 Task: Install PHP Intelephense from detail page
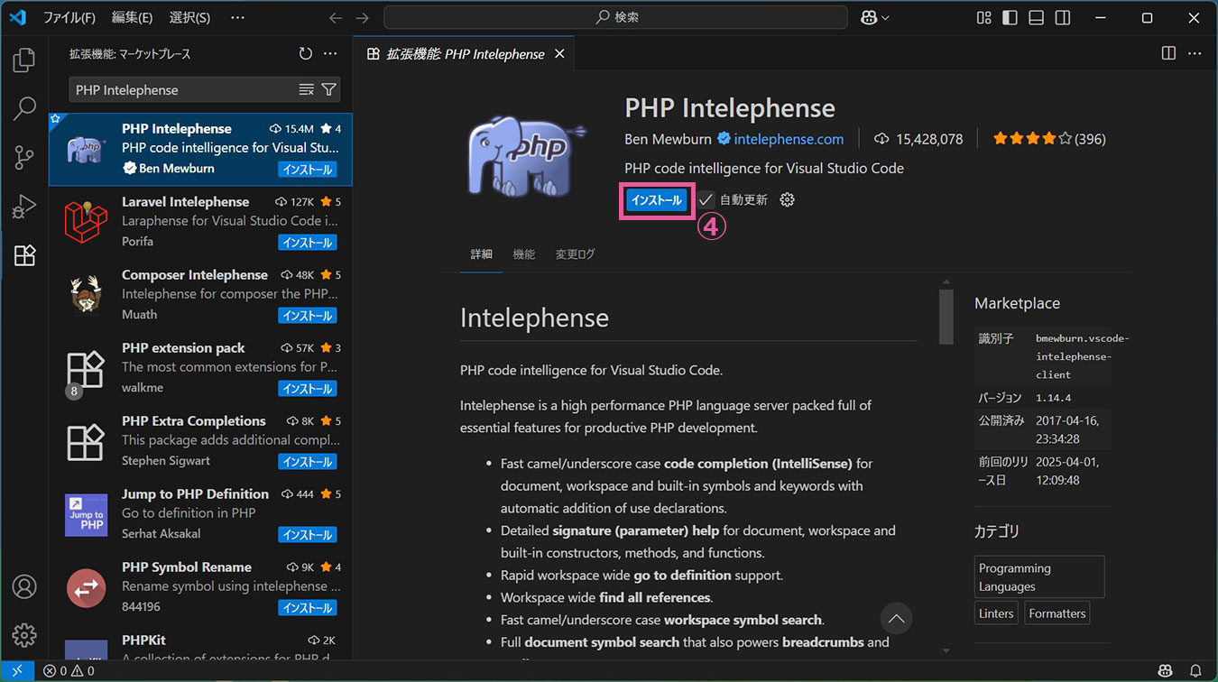pos(656,199)
